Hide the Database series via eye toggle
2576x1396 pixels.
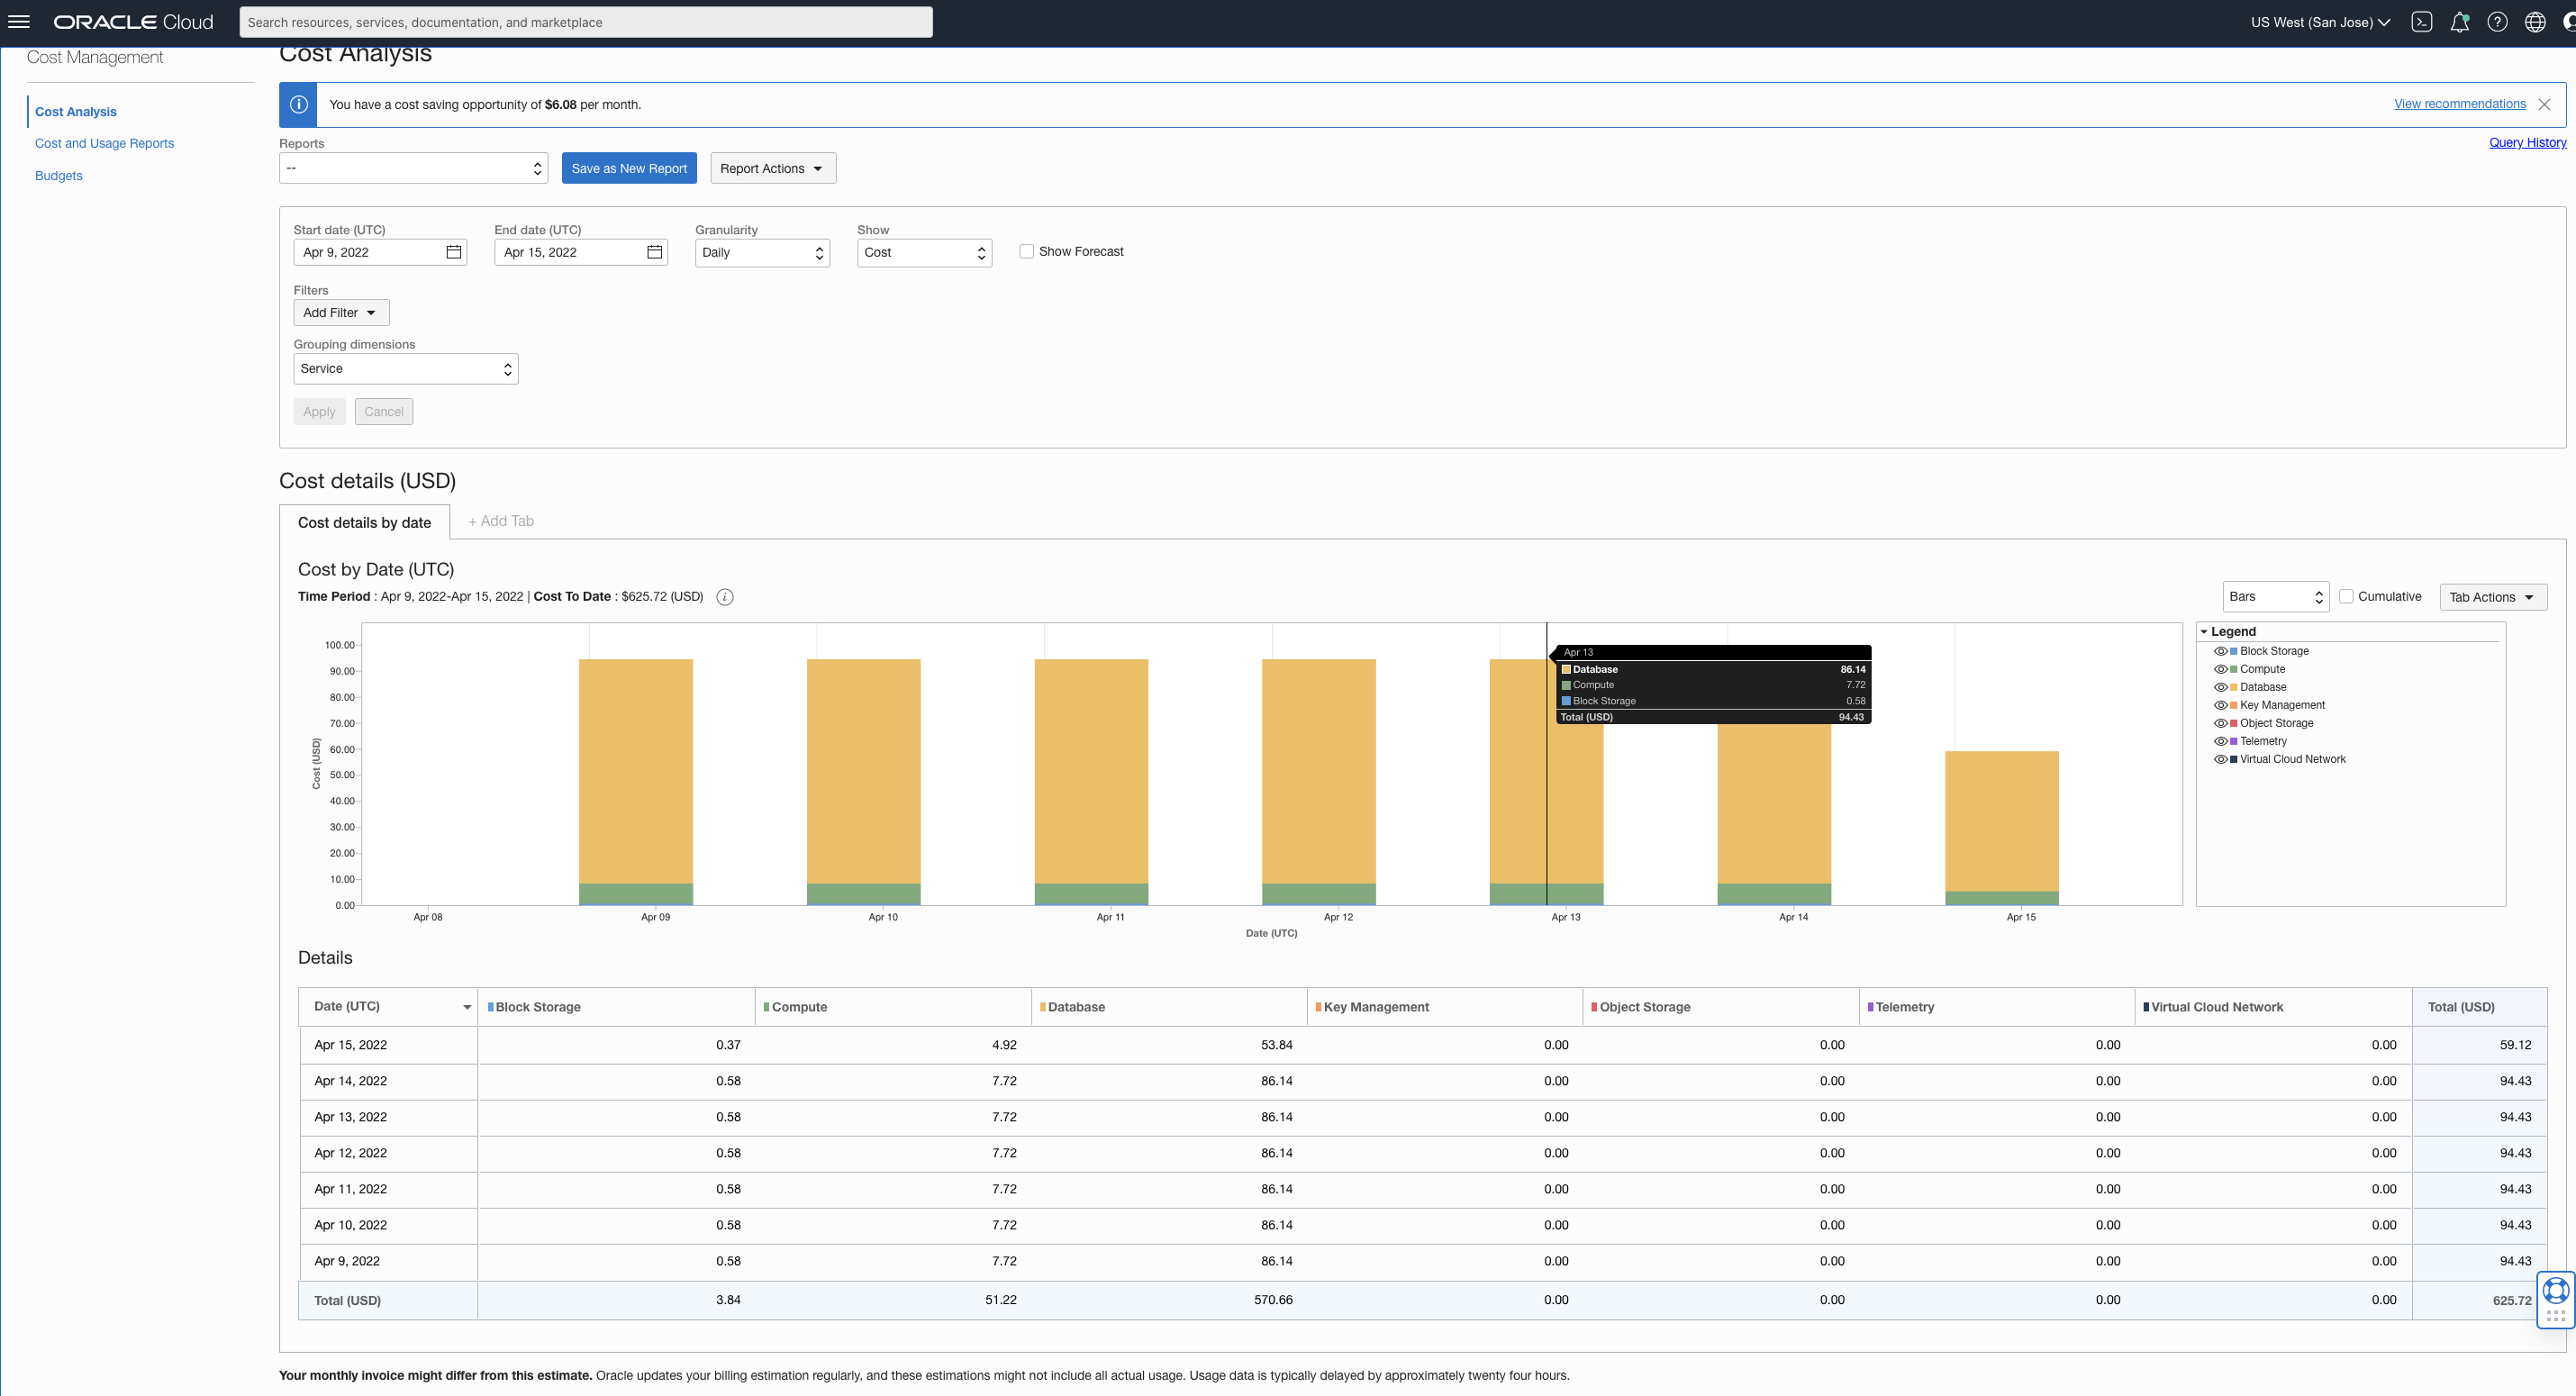pyautogui.click(x=2222, y=687)
